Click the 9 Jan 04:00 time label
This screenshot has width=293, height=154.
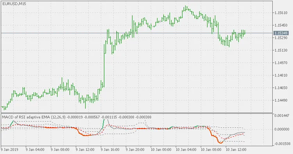click(35, 150)
